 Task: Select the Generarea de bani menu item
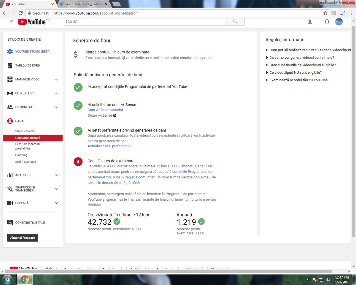[x=33, y=138]
